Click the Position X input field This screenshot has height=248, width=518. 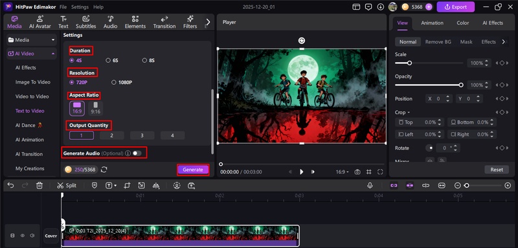438,98
